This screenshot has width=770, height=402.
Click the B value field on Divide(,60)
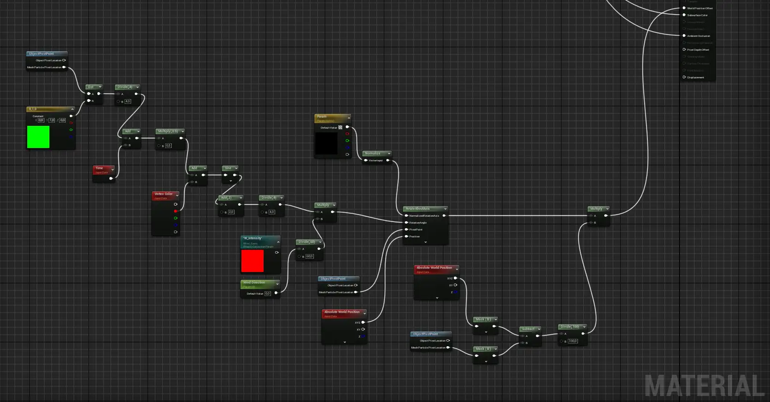309,256
